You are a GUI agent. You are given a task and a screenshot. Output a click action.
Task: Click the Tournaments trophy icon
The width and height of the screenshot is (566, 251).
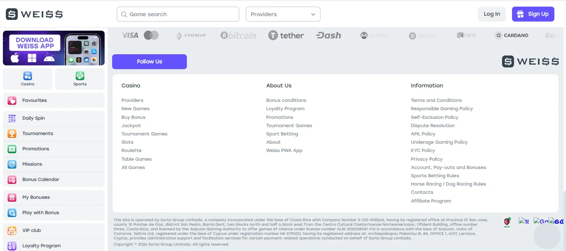(12, 133)
